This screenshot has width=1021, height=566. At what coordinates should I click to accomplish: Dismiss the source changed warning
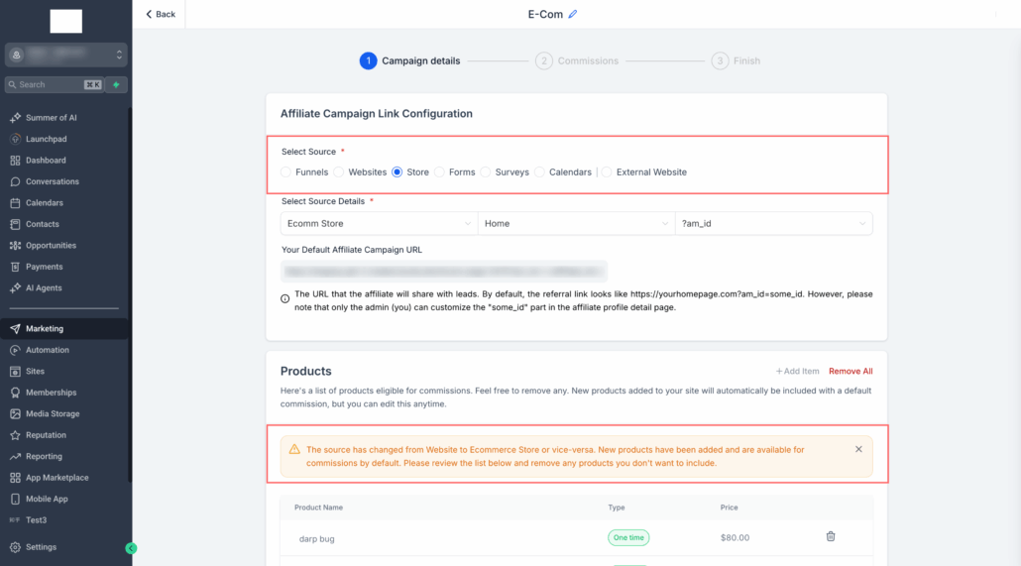coord(858,449)
